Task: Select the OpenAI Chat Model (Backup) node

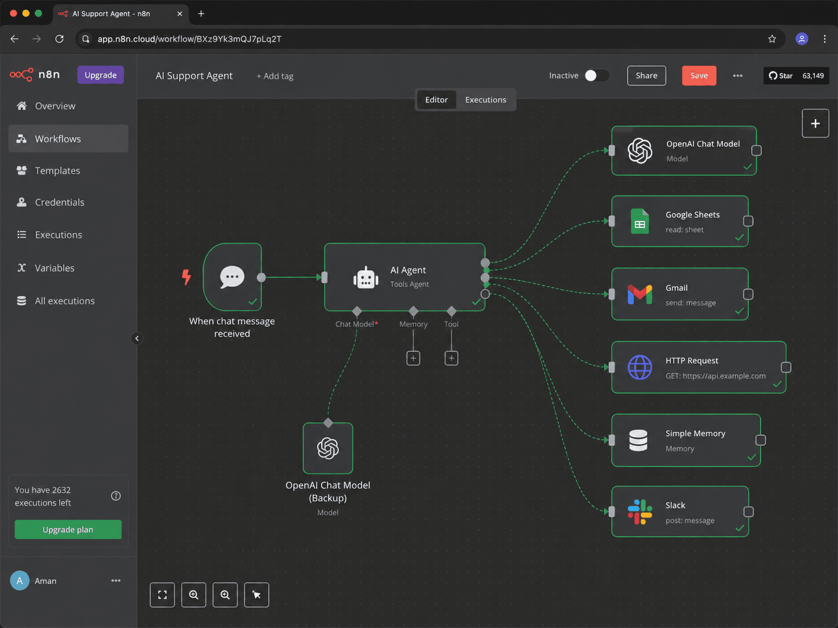Action: point(328,448)
